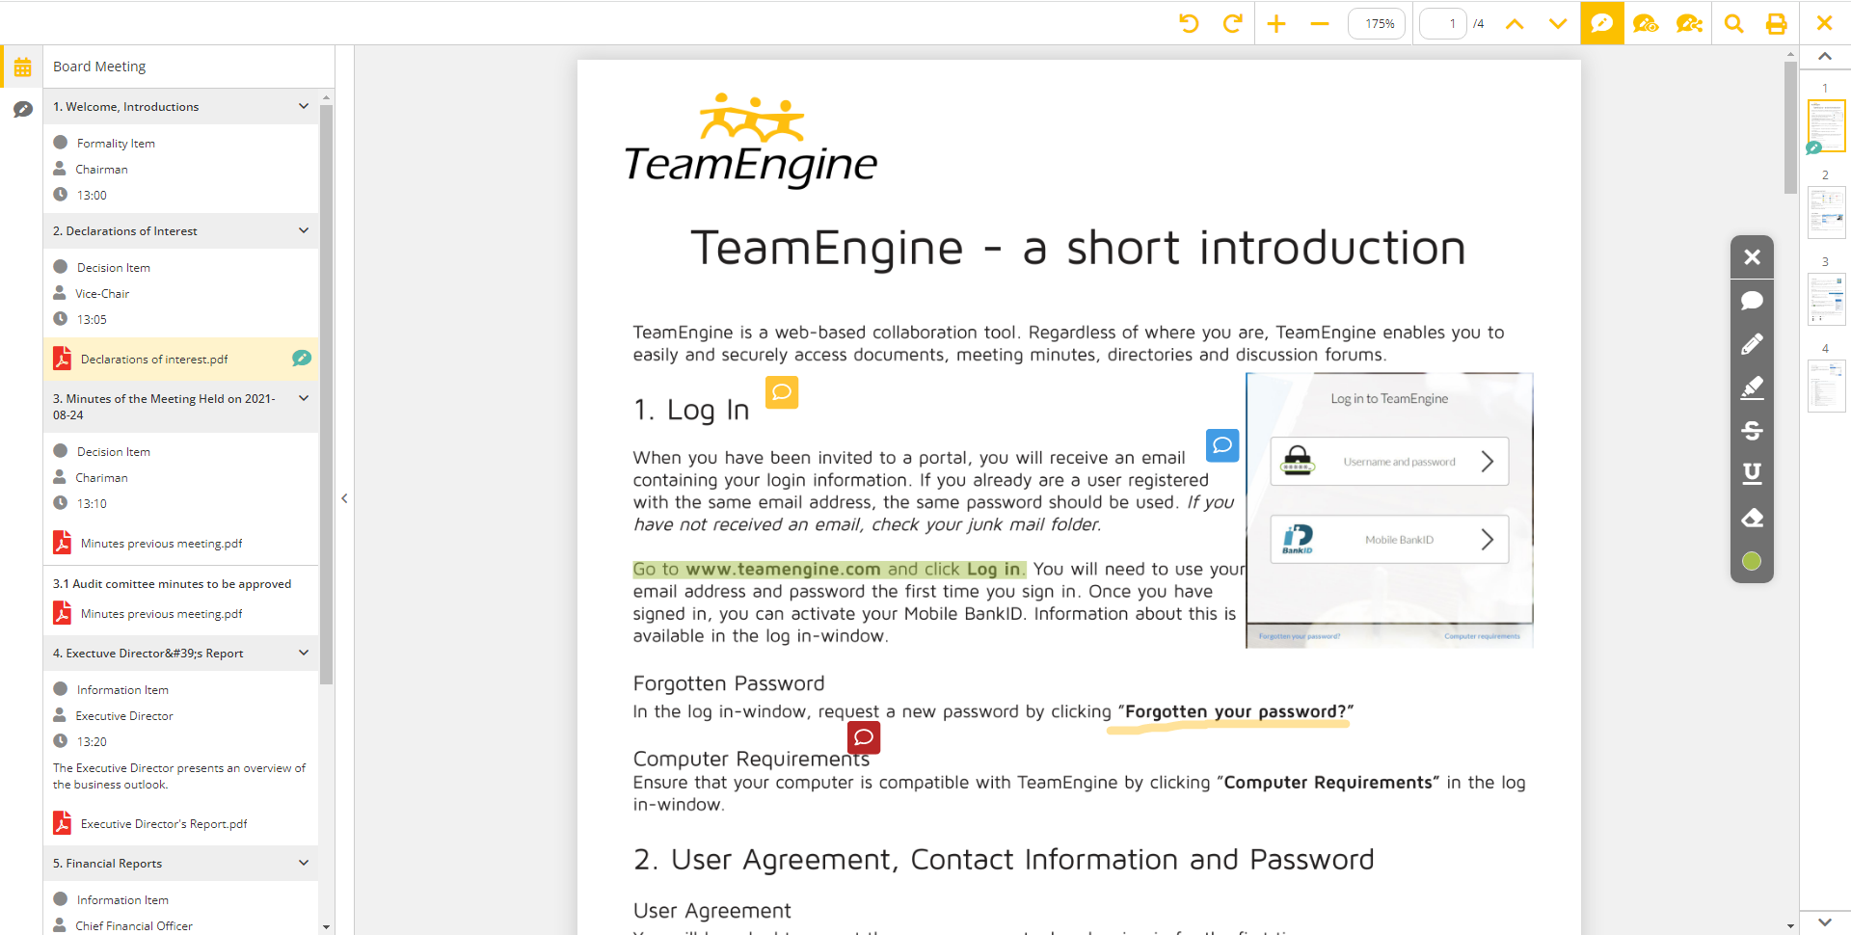Toggle the annotation tools button

[1601, 22]
